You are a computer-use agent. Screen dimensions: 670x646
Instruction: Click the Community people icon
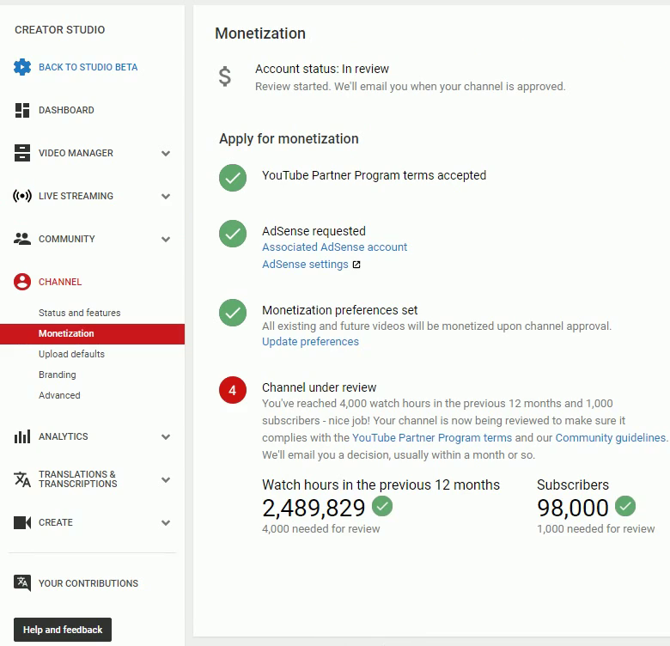pyautogui.click(x=22, y=239)
